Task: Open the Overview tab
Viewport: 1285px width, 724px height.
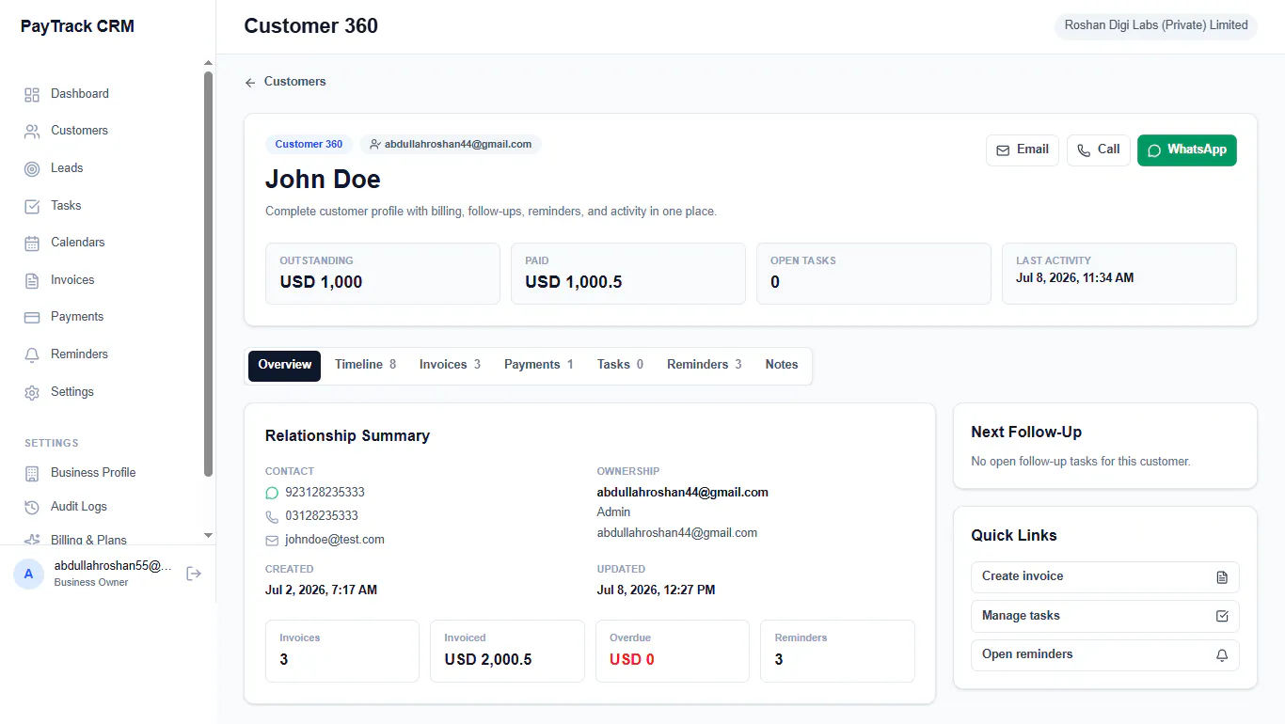Action: click(284, 366)
